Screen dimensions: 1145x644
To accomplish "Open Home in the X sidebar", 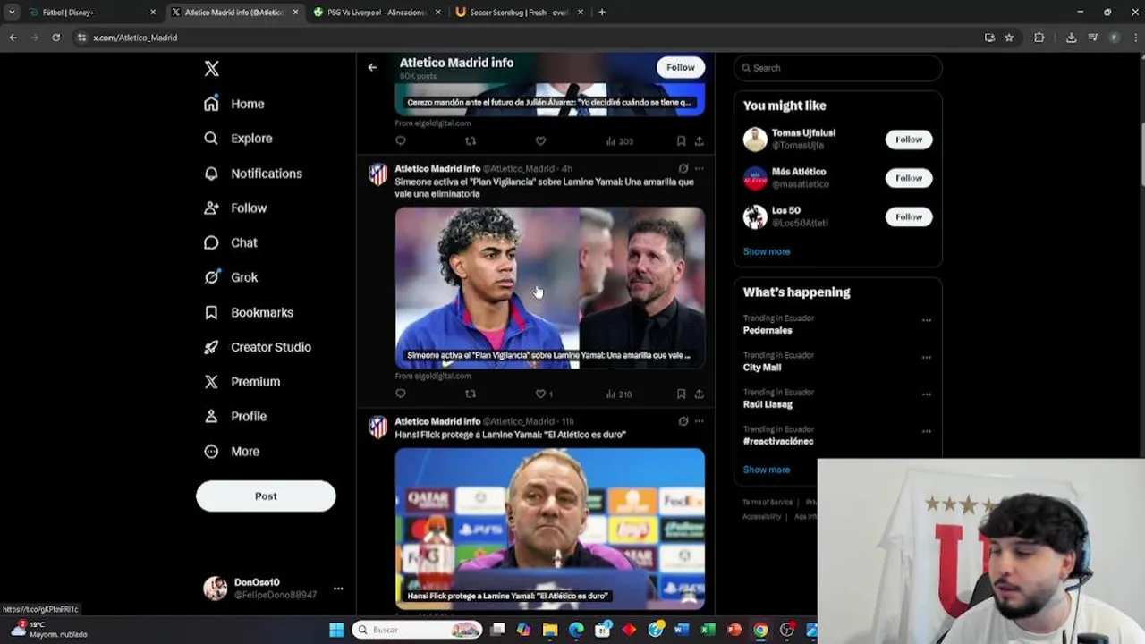I will point(234,104).
